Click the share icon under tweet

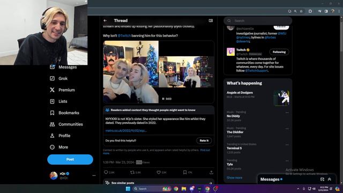211,173
